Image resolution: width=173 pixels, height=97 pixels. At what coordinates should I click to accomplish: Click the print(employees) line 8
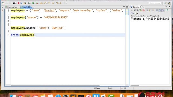pyautogui.click(x=23, y=35)
